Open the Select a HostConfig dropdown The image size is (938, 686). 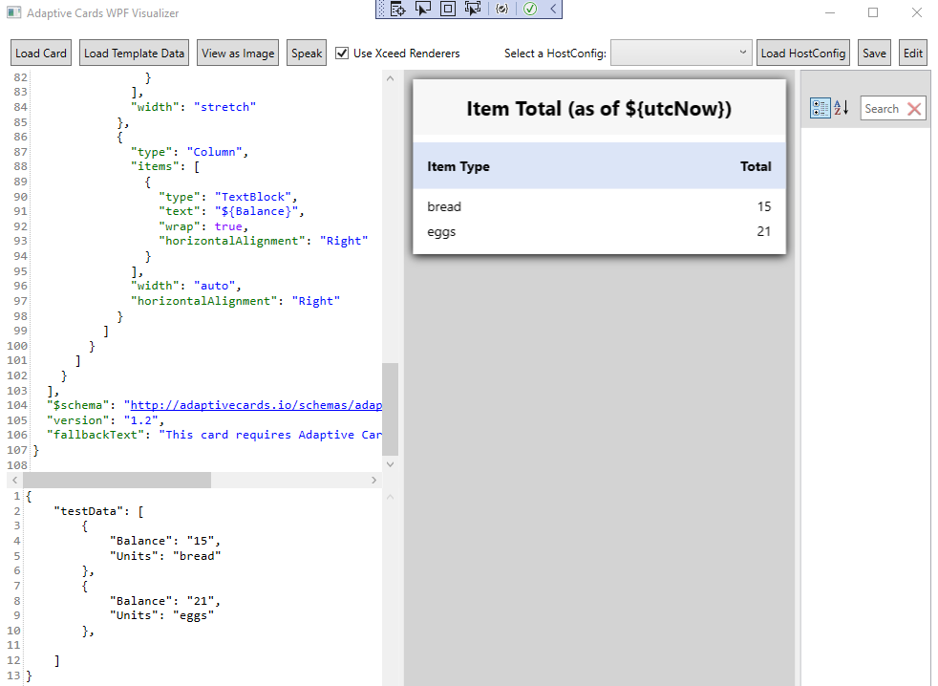point(680,53)
